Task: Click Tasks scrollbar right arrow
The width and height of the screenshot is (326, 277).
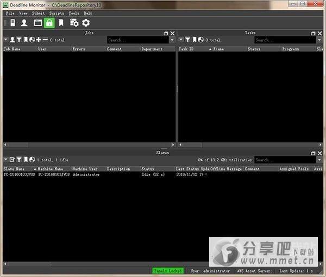Action: click(x=320, y=144)
